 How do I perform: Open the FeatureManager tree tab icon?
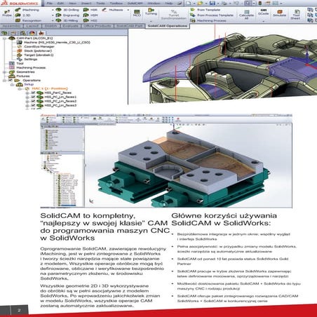(x=4, y=33)
